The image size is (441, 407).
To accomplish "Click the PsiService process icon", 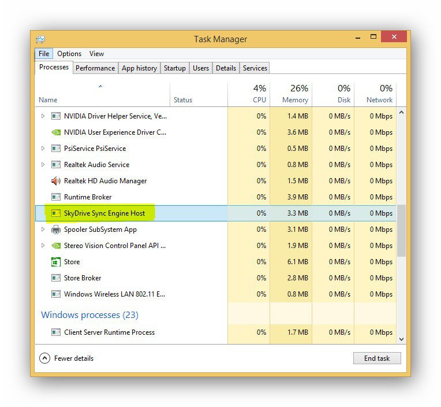I will [56, 149].
